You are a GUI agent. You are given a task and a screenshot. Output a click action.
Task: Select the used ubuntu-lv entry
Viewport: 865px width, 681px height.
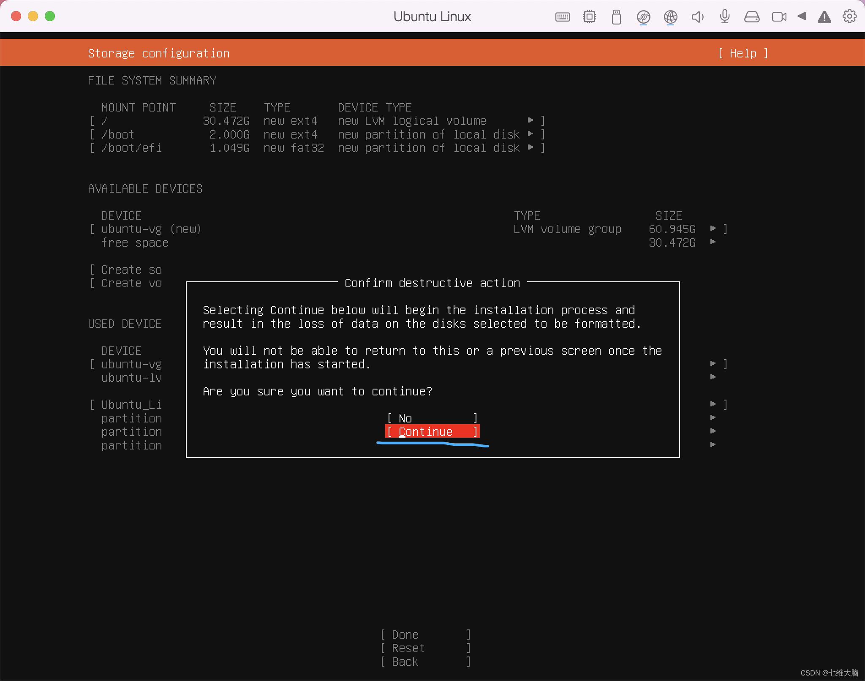[x=131, y=378]
